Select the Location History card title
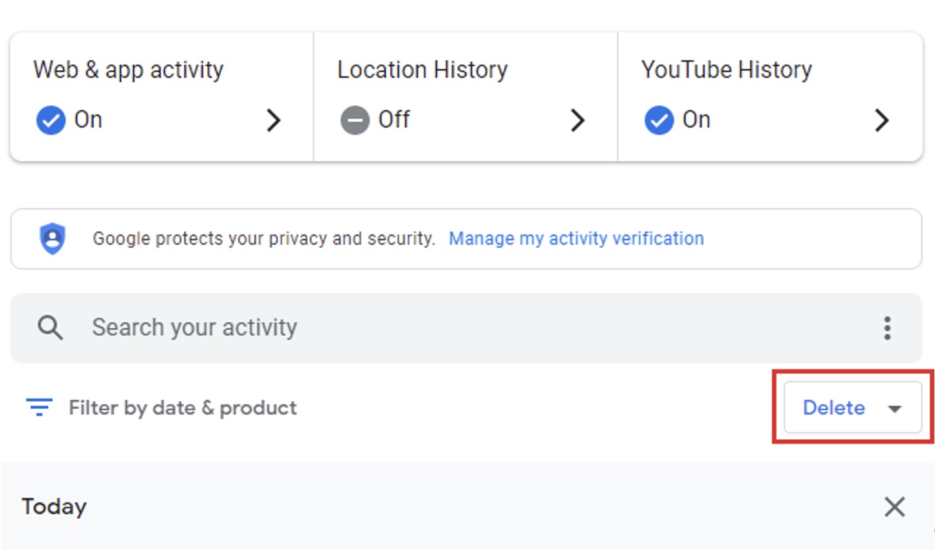Screen dimensions: 935x552 point(422,70)
